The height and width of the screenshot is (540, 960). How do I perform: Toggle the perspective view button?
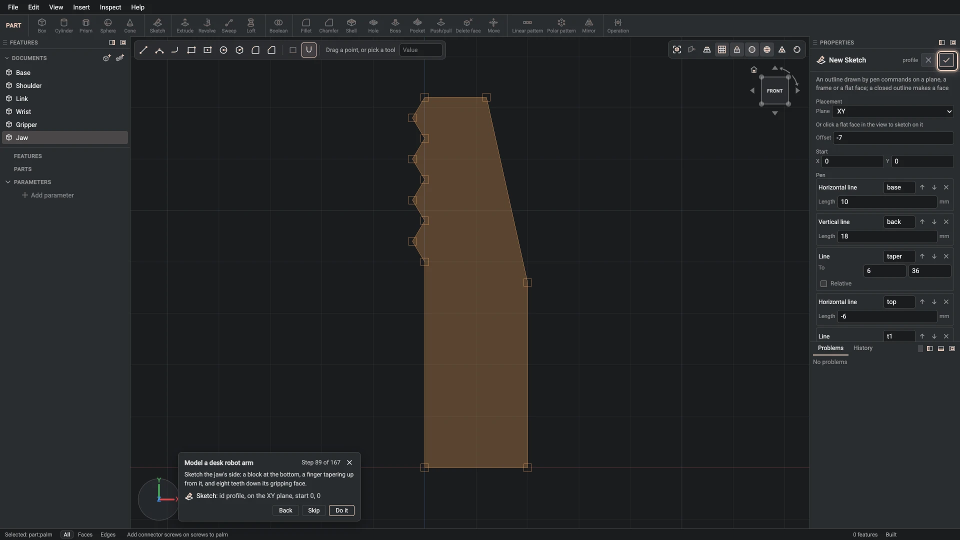pos(707,49)
